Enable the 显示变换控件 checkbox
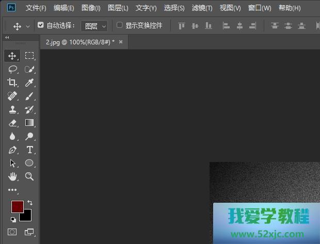This screenshot has width=320, height=244. coord(120,25)
